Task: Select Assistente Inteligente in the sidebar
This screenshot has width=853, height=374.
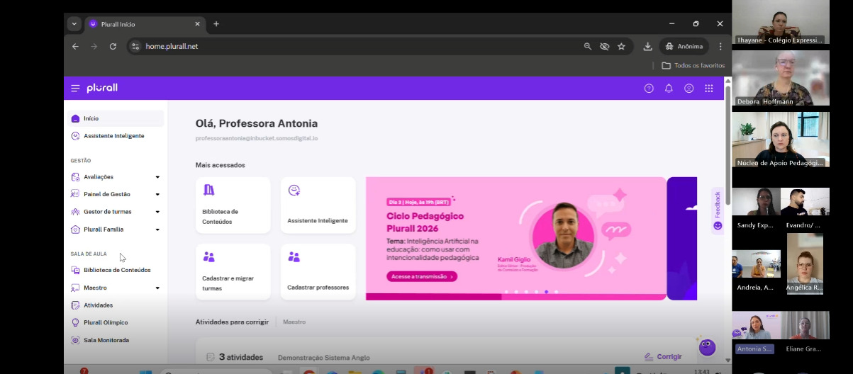Action: click(x=113, y=136)
